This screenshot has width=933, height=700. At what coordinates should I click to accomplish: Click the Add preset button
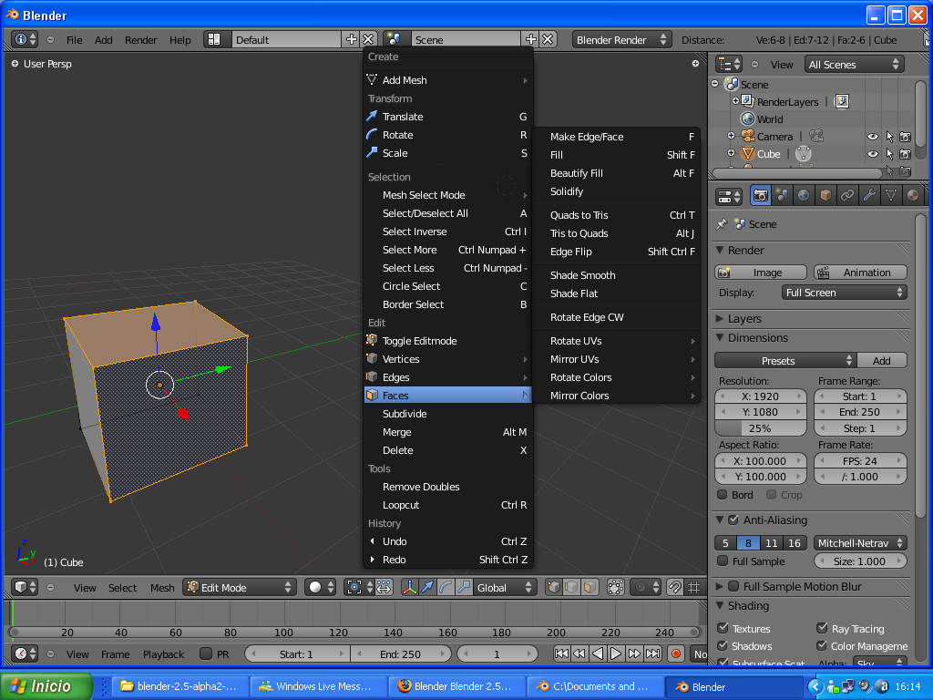pyautogui.click(x=882, y=361)
